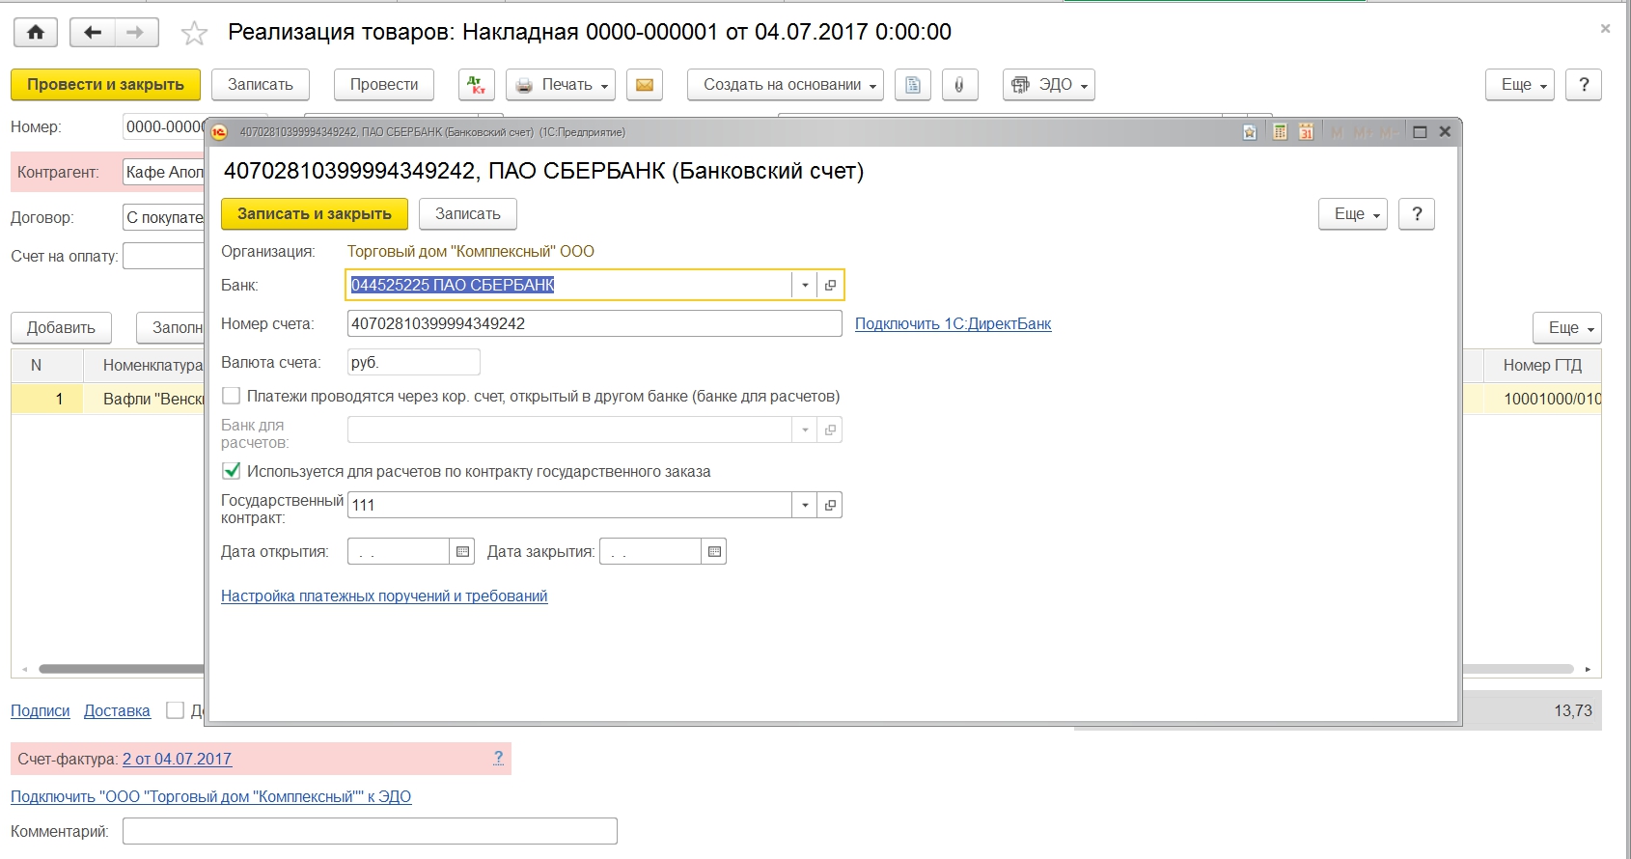The image size is (1631, 859).
Task: Click the Провести button
Action: [x=384, y=85]
